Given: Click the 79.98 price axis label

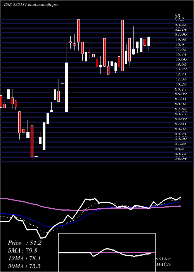Looking at the screenshot, I should point(180,40).
